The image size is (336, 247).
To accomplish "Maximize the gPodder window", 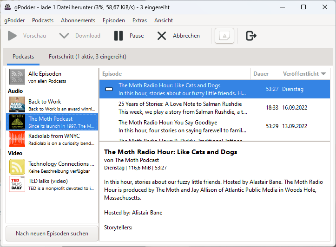I will coord(303,7).
